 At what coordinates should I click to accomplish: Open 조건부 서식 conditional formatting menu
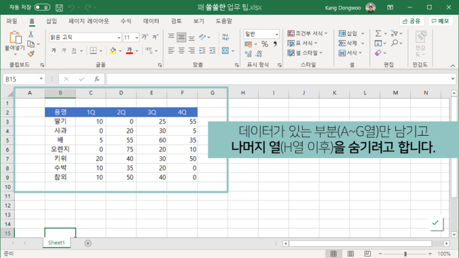point(308,33)
